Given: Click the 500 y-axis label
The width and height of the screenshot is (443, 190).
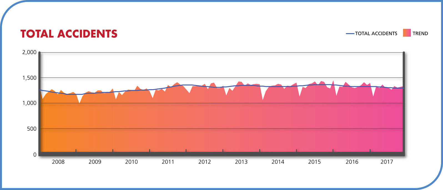Looking at the screenshot, I should (x=31, y=129).
